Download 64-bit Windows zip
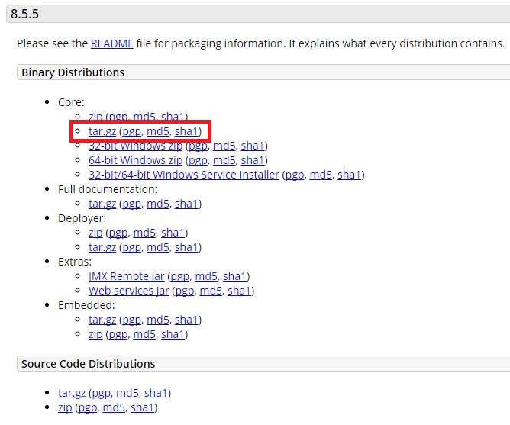Screen dimensions: 510x425 [135, 160]
